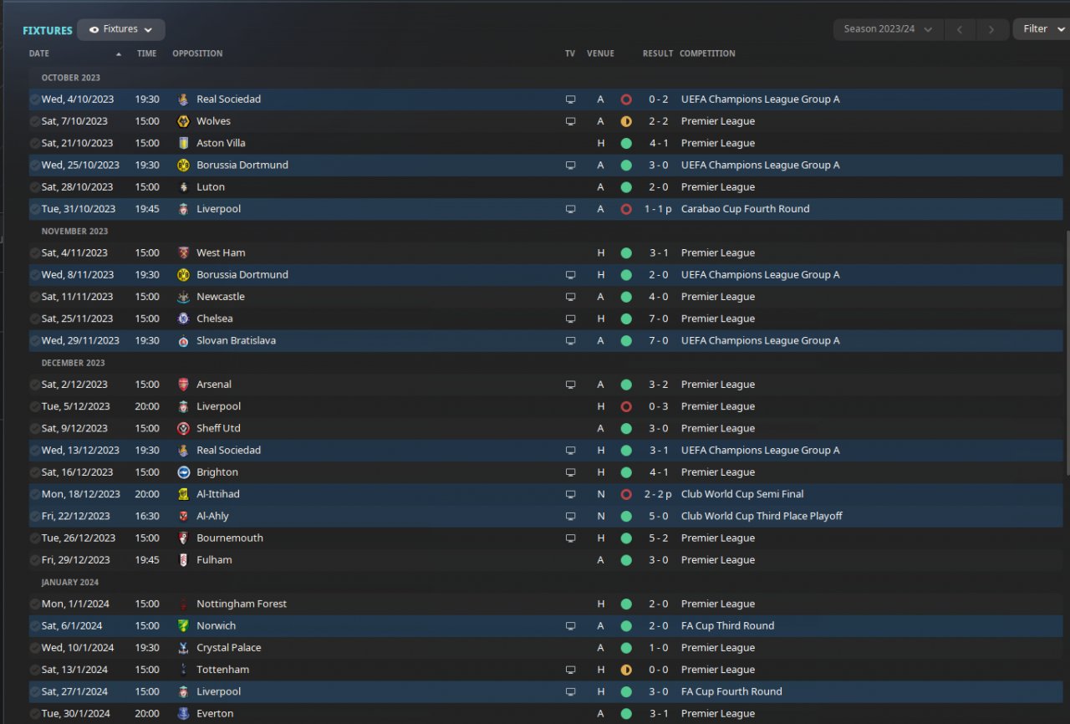1070x724 pixels.
Task: Click the TV icon for Newcastle match
Action: click(x=570, y=297)
